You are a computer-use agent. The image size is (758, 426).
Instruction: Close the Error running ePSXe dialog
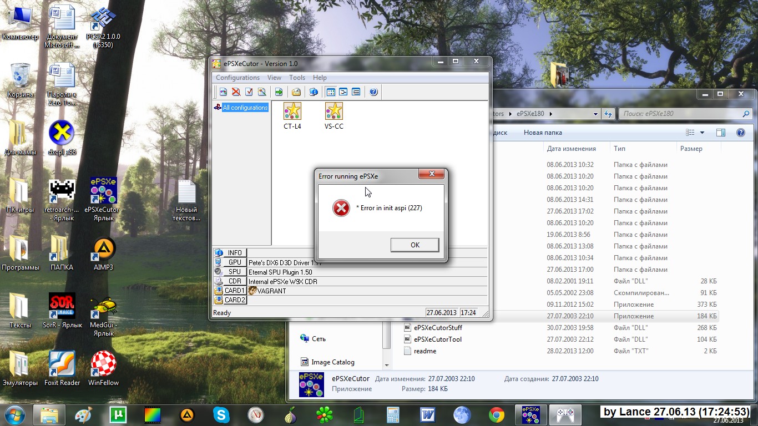(x=431, y=174)
